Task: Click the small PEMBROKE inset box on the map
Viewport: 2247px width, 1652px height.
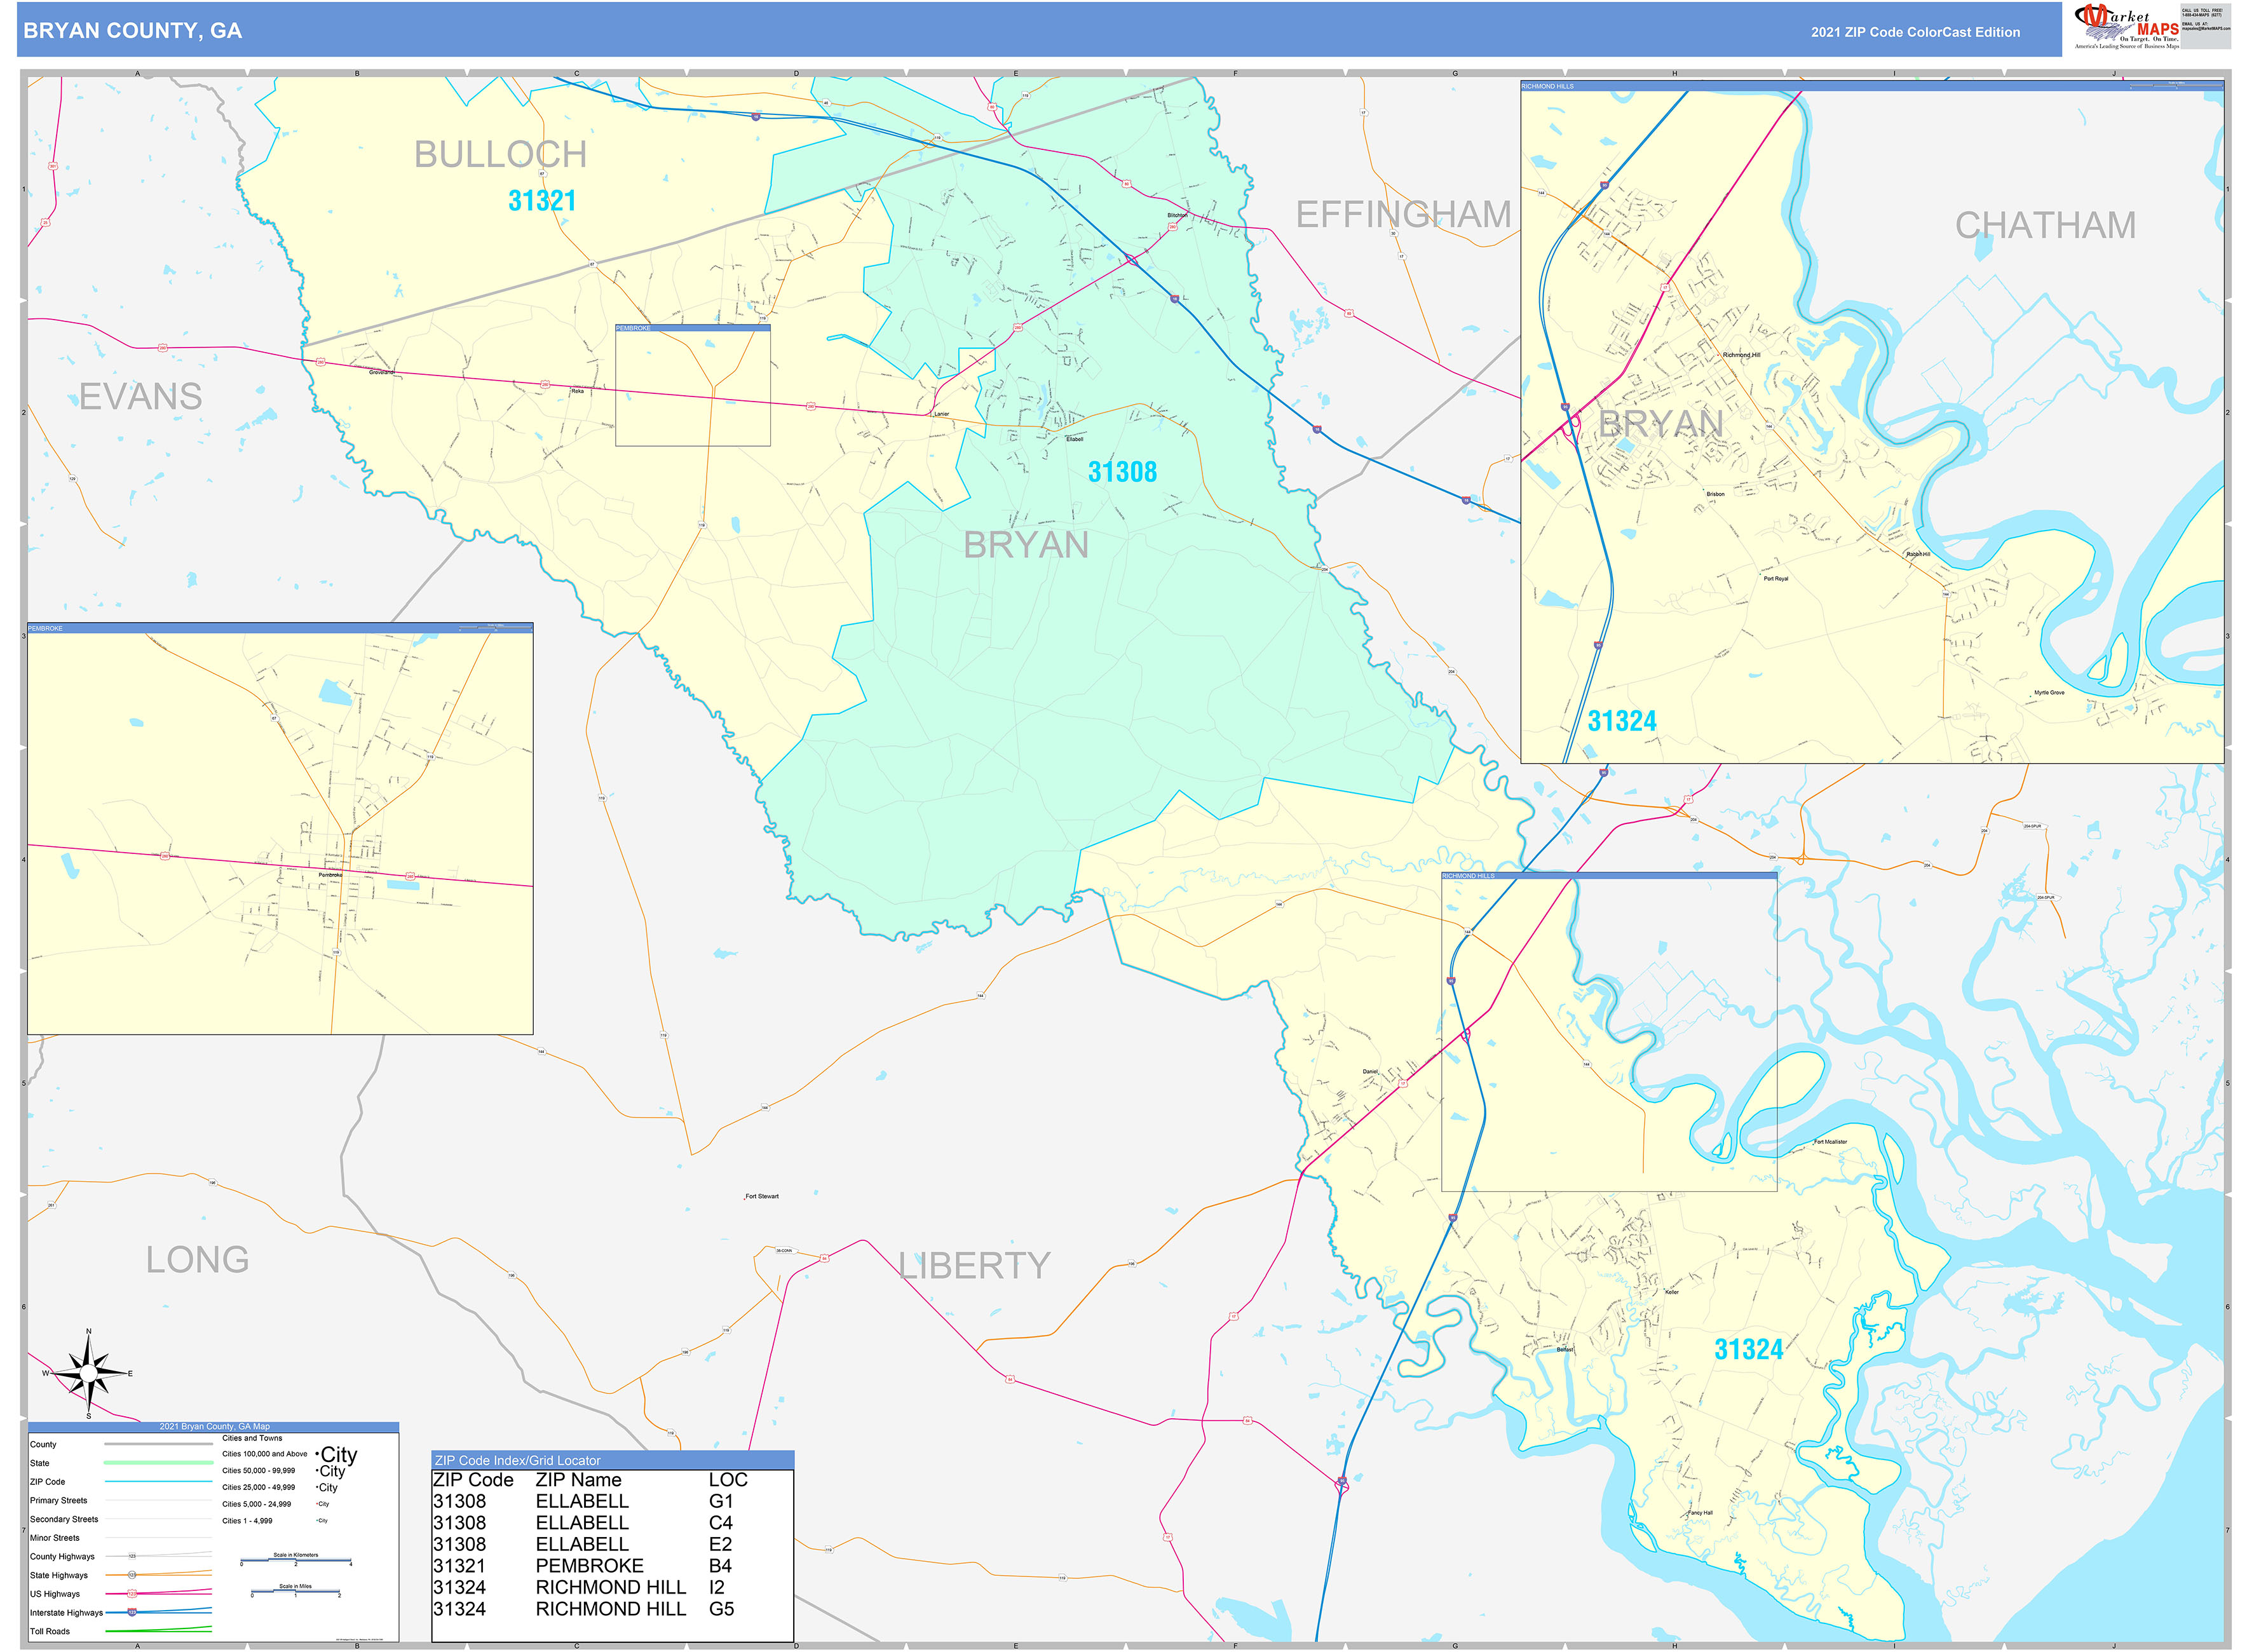Action: tap(693, 385)
